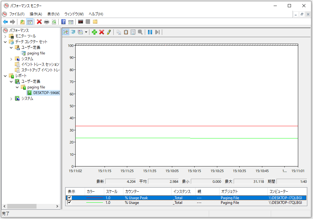Open the 操作(A) menu
Image resolution: width=313 pixels, height=219 pixels.
36,14
